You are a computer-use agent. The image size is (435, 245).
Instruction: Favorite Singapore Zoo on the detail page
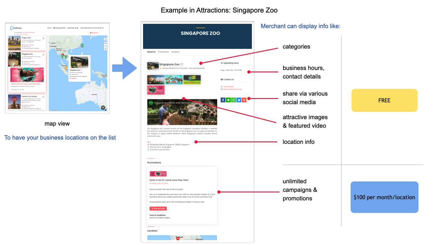pyautogui.click(x=182, y=64)
